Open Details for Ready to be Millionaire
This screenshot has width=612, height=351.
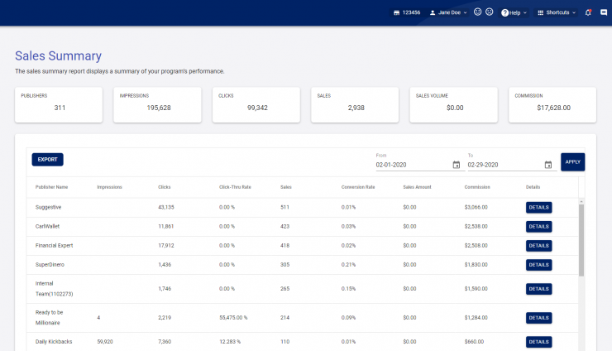click(538, 318)
